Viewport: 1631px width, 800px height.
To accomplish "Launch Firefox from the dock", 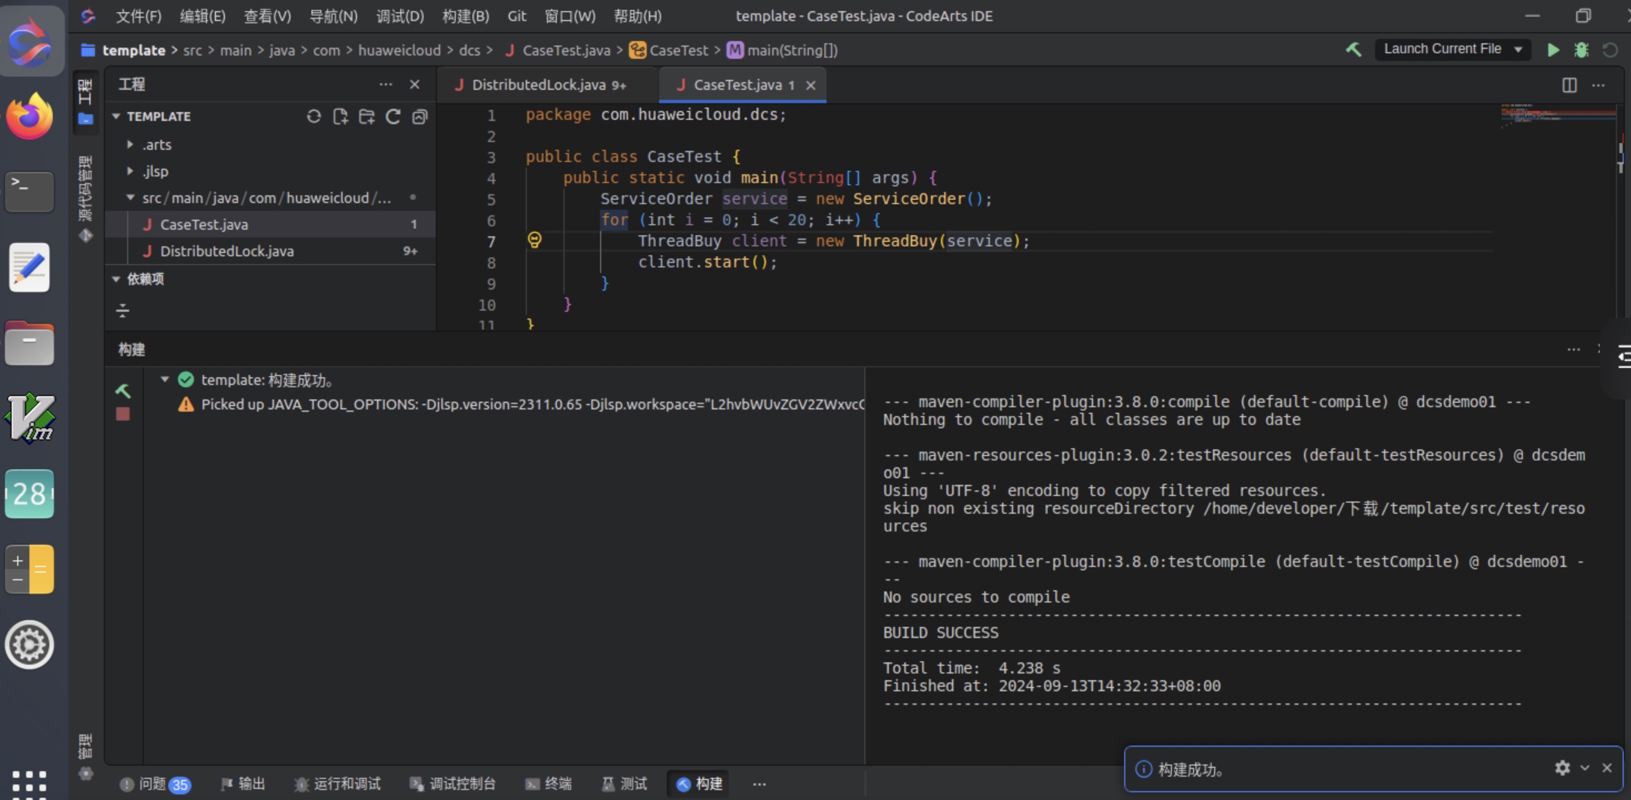I will (29, 117).
